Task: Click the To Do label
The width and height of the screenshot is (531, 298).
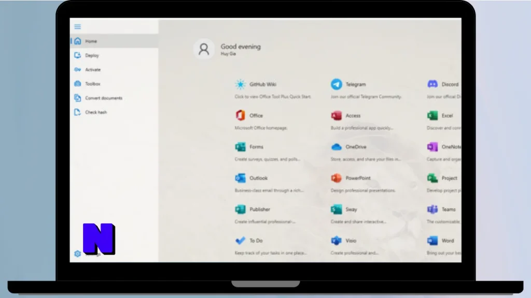Action: click(x=256, y=241)
